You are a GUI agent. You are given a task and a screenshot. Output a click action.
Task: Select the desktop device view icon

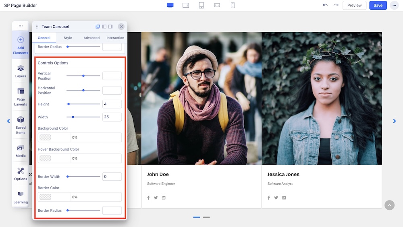coord(170,5)
